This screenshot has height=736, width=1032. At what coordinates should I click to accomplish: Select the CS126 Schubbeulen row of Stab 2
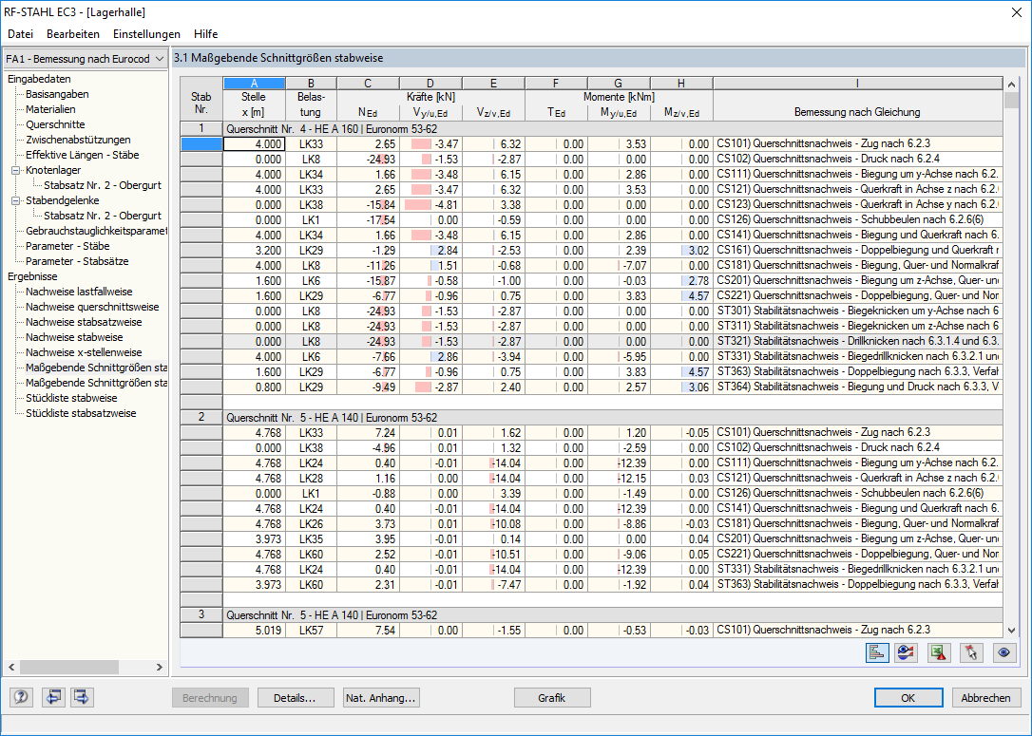point(612,493)
